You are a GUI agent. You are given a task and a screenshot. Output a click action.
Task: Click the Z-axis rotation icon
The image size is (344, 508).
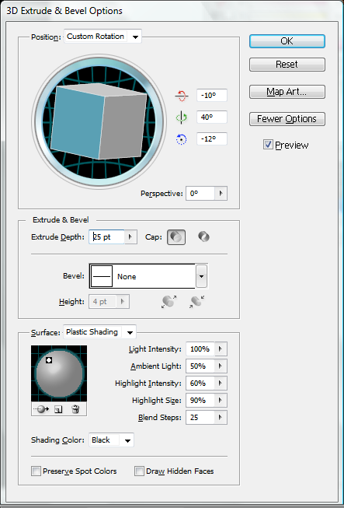(x=182, y=139)
